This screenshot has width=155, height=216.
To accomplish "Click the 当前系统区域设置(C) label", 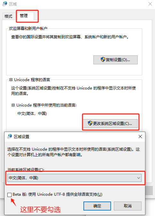I will 26,170.
